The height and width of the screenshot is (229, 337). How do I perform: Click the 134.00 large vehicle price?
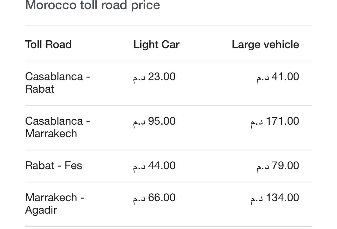(x=282, y=198)
